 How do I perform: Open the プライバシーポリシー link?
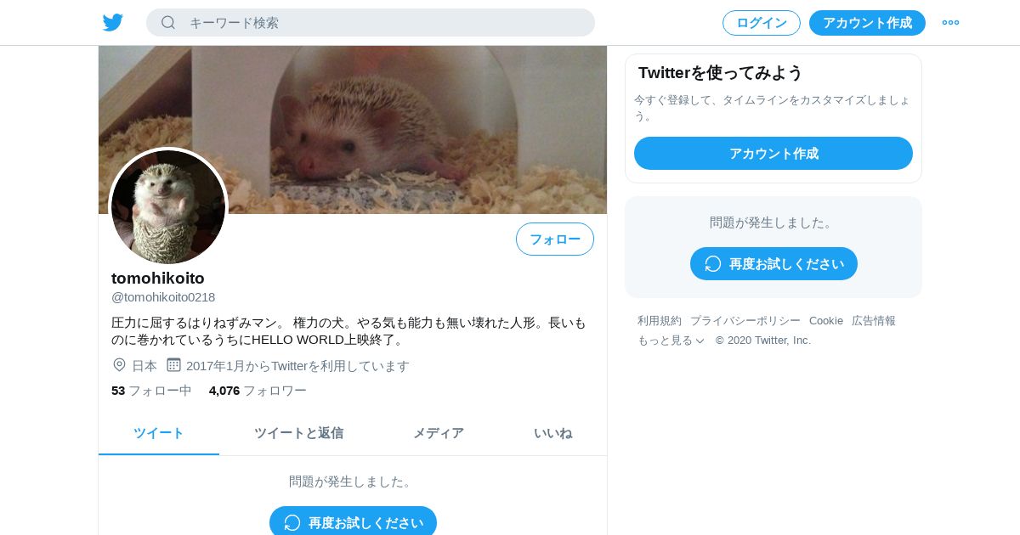[745, 321]
